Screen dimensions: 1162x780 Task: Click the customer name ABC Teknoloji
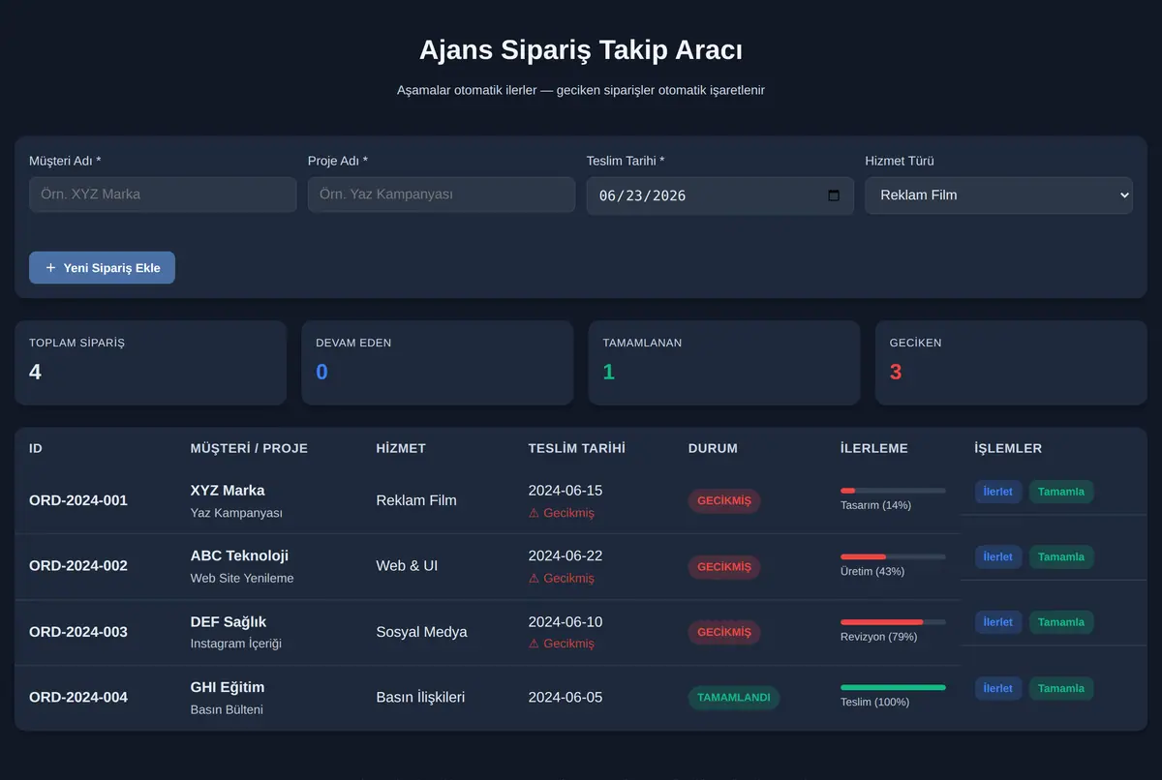[x=239, y=555]
